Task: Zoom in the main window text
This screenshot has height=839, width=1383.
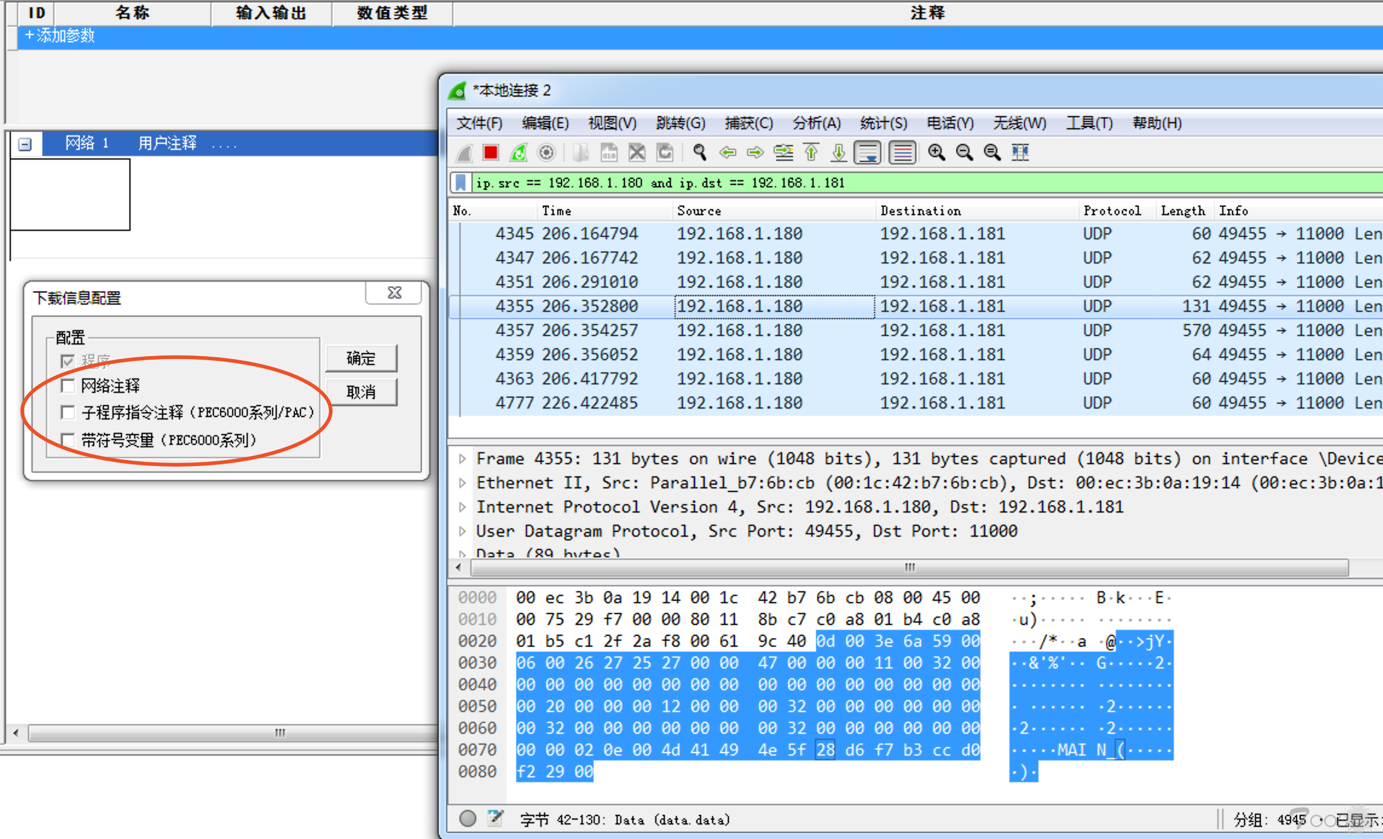Action: (x=937, y=153)
